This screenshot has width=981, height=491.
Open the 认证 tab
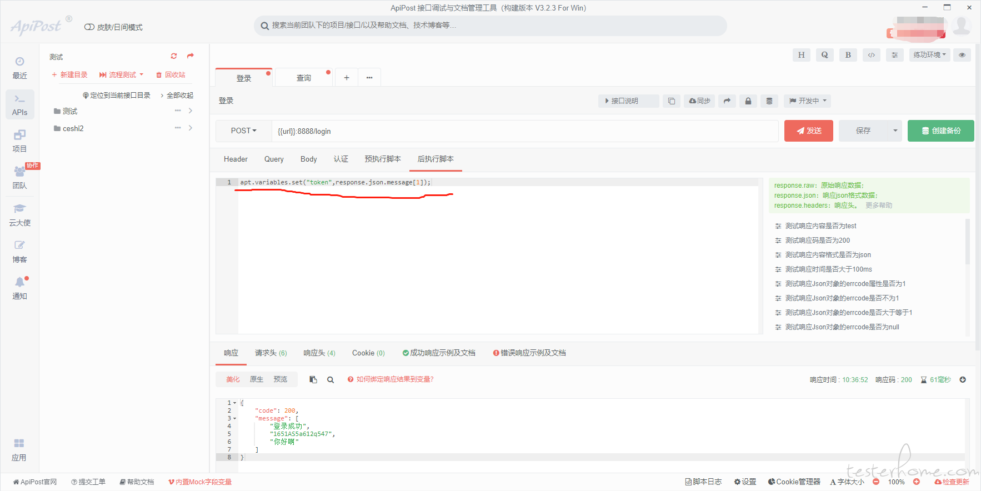pyautogui.click(x=341, y=159)
